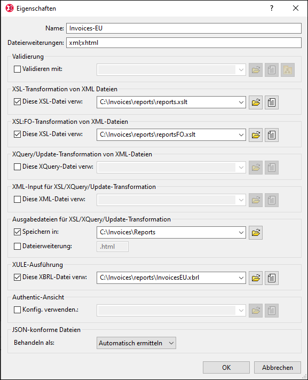This screenshot has width=308, height=380.
Task: Browse for XBRL file folder icon
Action: 256,278
